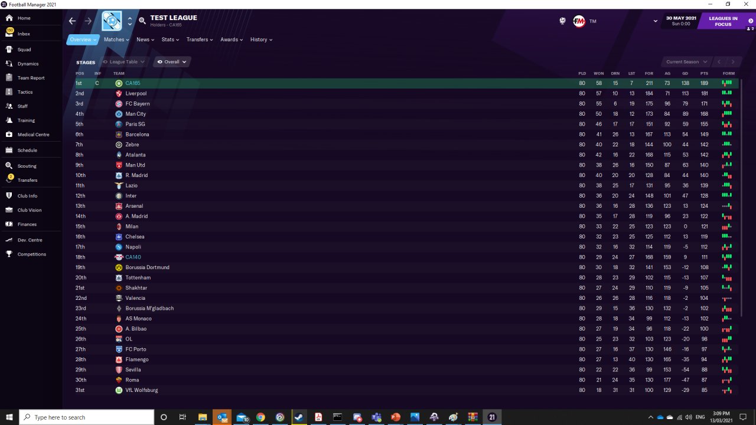Go back with the left arrow

(x=72, y=21)
